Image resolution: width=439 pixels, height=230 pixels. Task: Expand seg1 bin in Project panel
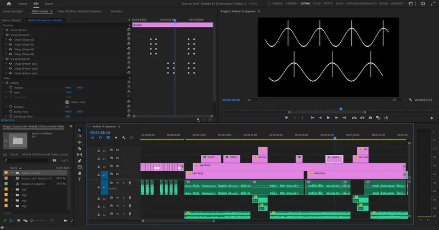click(12, 189)
